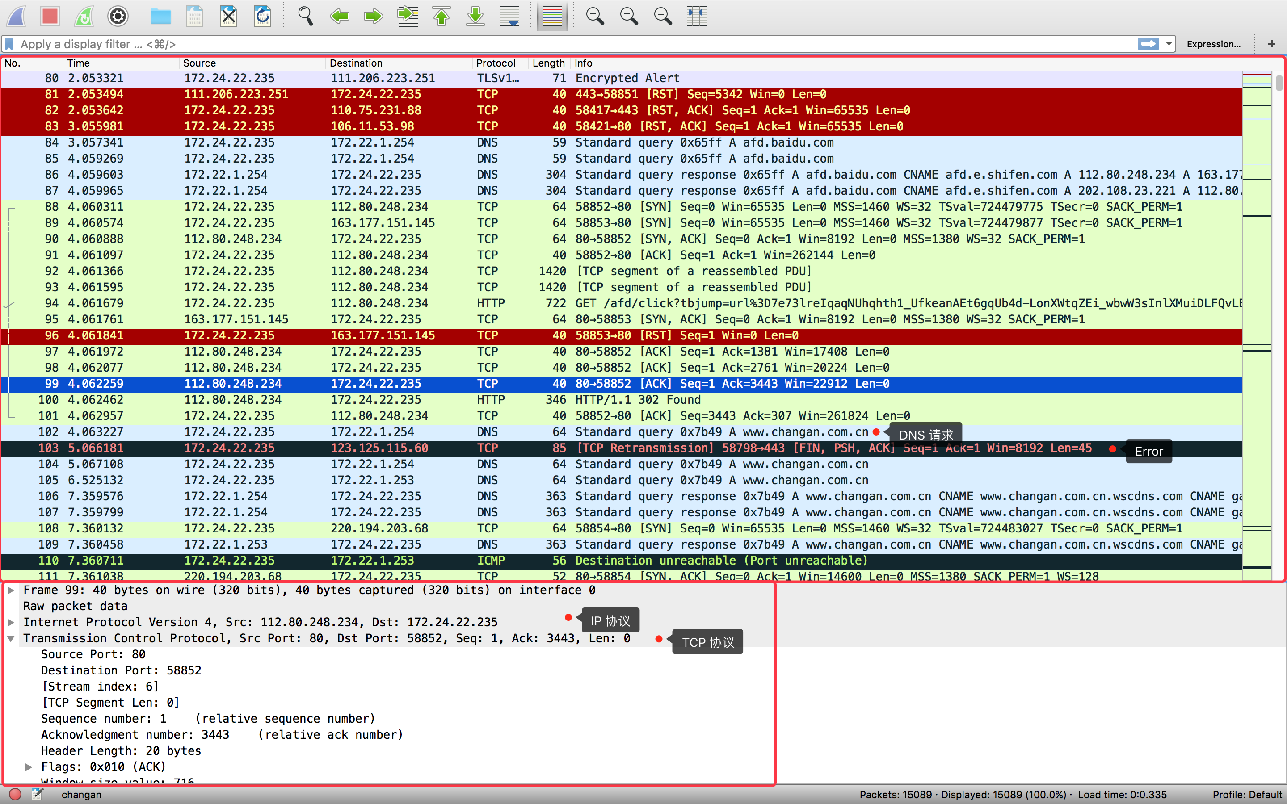Expand the Flags: 0x010 (ACK) node
The width and height of the screenshot is (1287, 804).
tap(29, 767)
